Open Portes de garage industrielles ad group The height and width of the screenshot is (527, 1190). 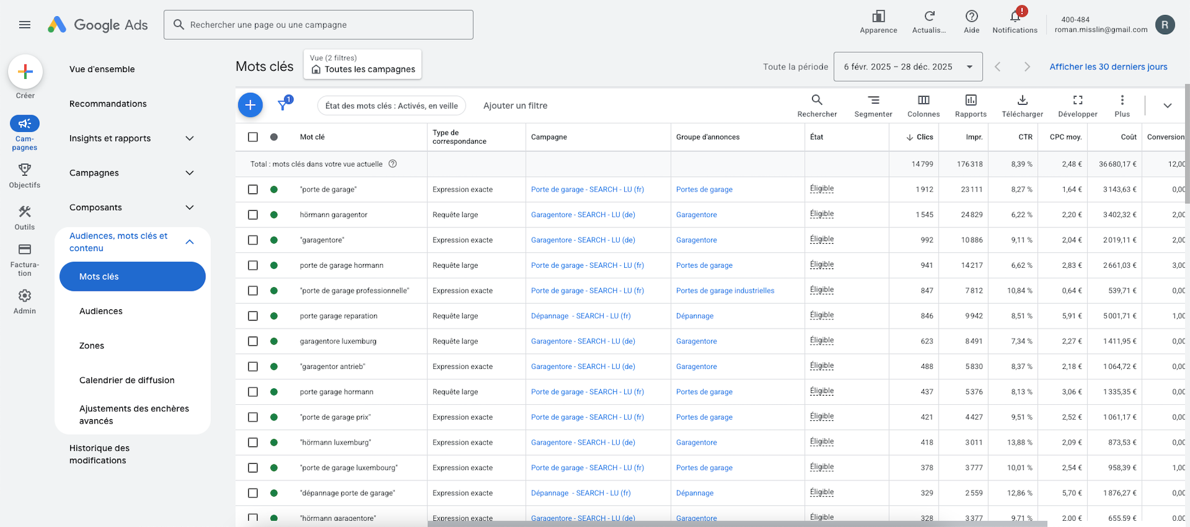(x=725, y=291)
